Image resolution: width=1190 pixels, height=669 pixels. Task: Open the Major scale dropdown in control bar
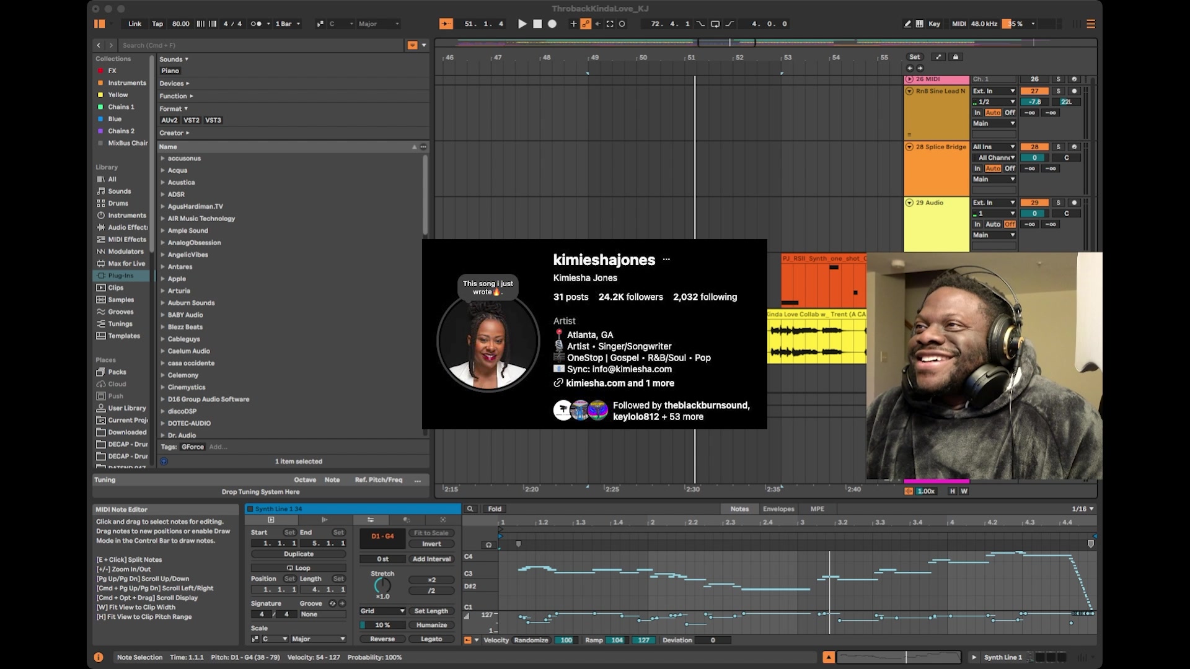tap(379, 24)
